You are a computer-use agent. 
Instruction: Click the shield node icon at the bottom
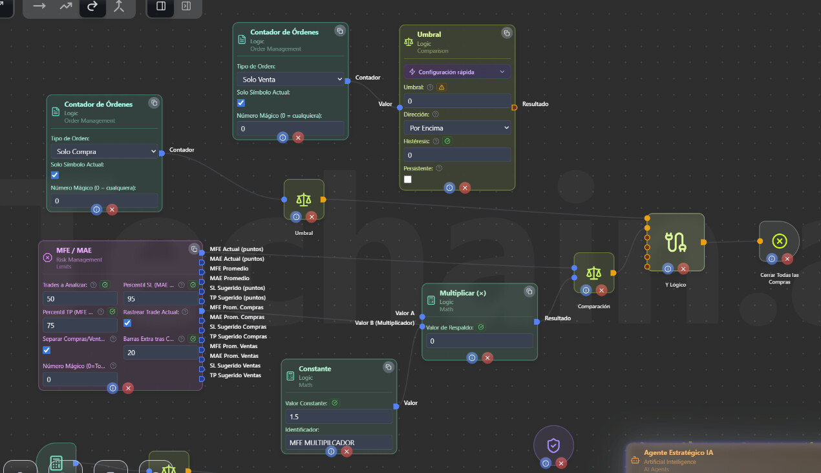pos(553,445)
